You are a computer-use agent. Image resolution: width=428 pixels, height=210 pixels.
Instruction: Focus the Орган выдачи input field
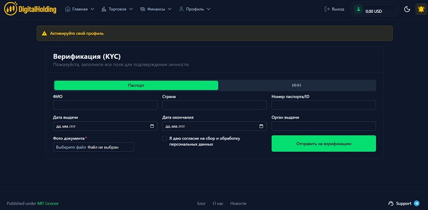tap(324, 126)
